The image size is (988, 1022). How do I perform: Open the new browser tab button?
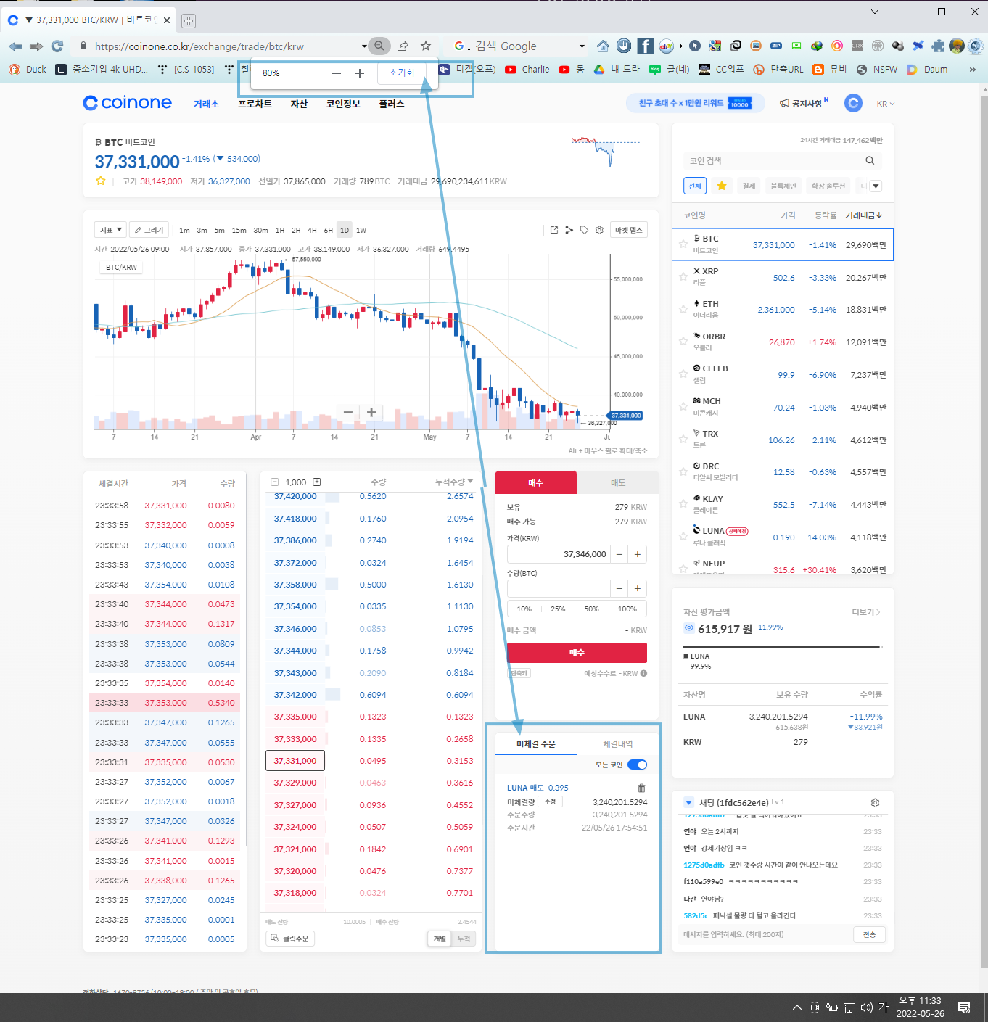pos(188,20)
